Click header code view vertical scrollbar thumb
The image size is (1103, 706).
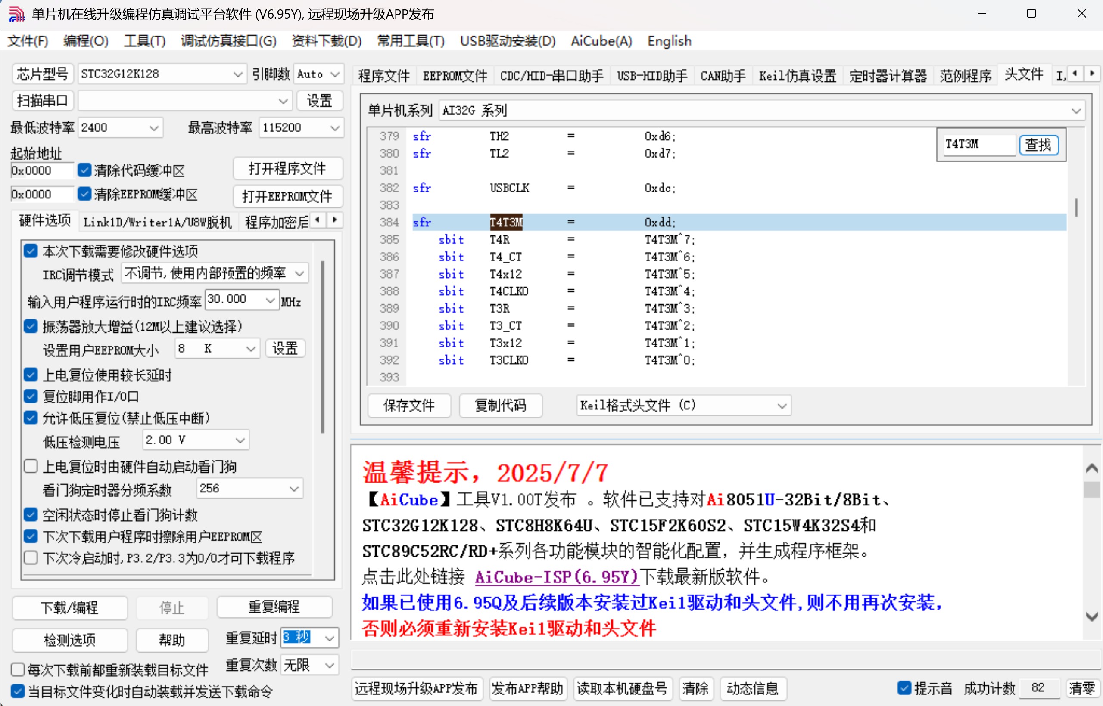point(1076,207)
